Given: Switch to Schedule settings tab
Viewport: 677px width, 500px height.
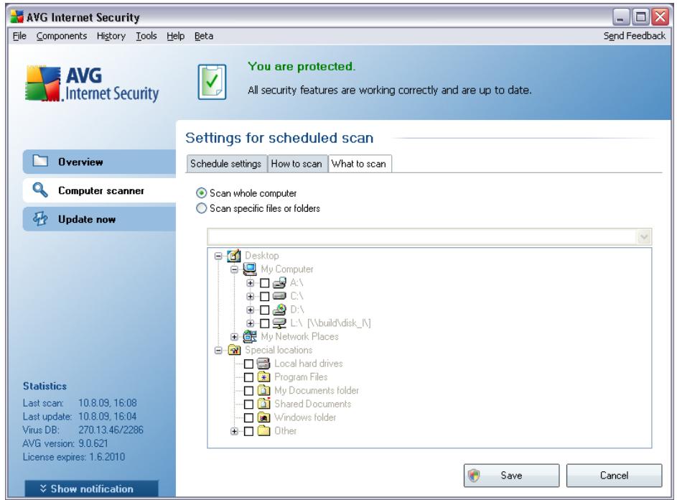Looking at the screenshot, I should coord(226,164).
